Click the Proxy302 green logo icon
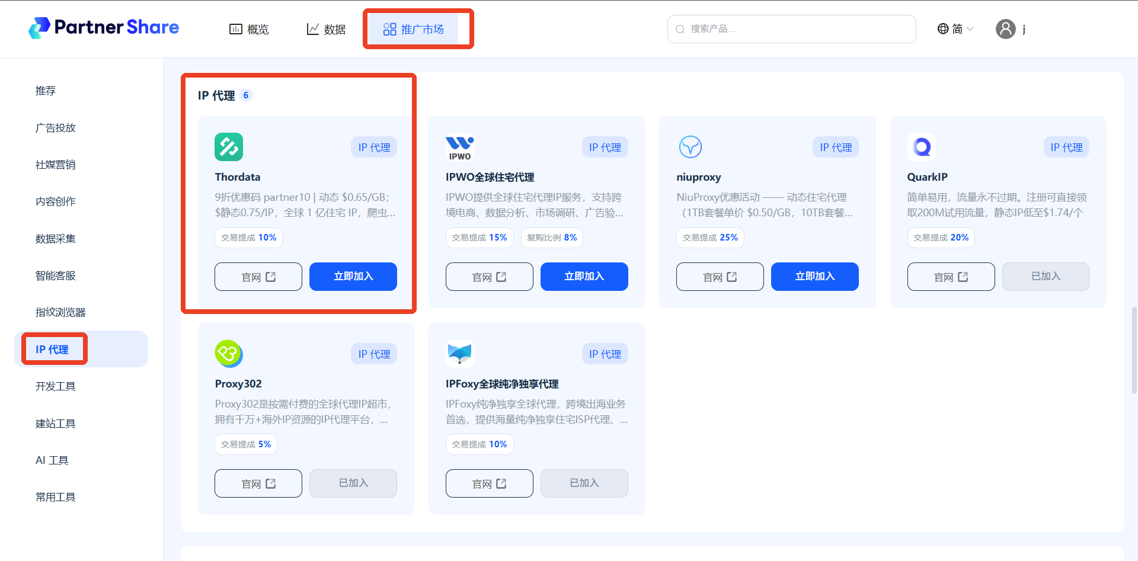 [229, 354]
